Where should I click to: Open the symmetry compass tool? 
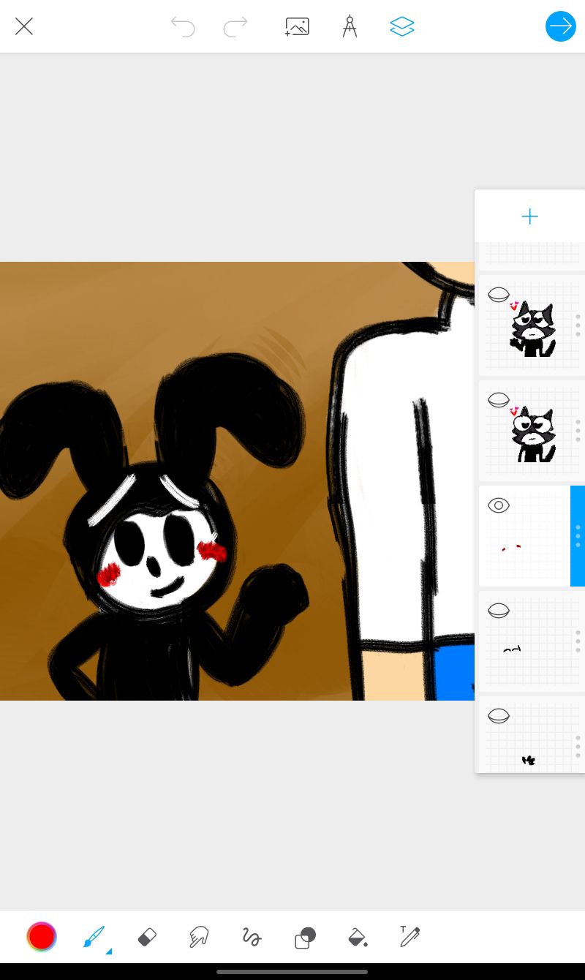pos(350,27)
